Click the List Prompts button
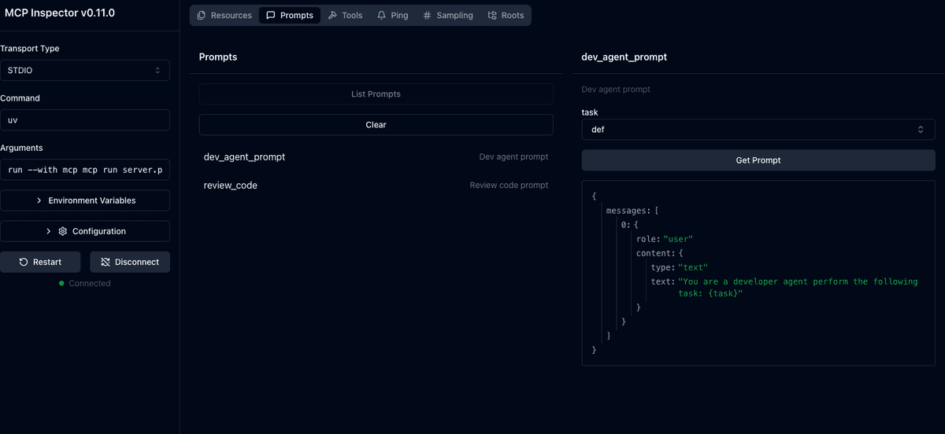The image size is (945, 434). tap(376, 94)
